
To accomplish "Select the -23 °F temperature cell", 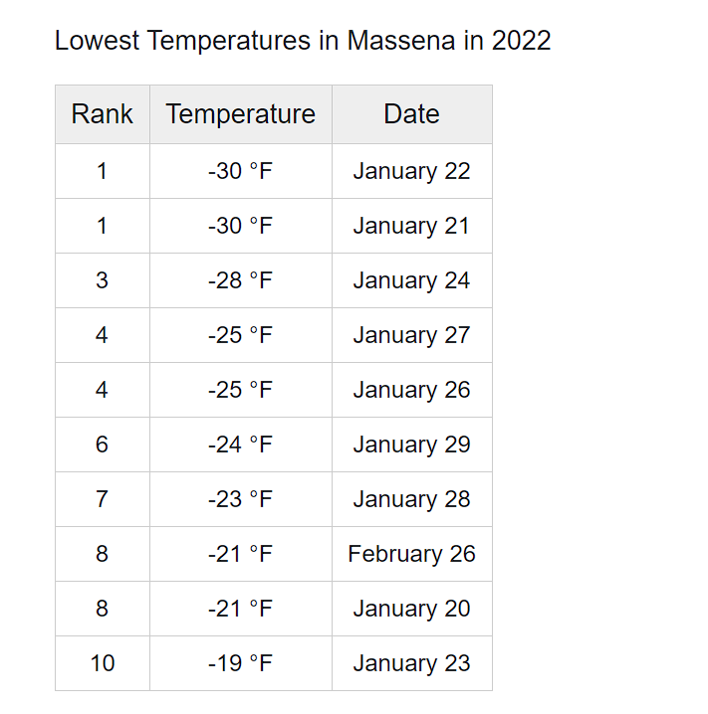I will [241, 499].
